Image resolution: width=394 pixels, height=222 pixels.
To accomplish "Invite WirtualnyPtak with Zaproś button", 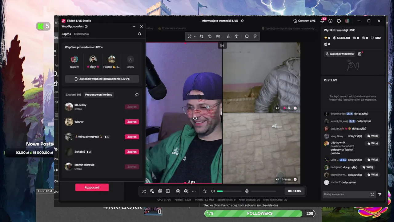I will point(132,137).
